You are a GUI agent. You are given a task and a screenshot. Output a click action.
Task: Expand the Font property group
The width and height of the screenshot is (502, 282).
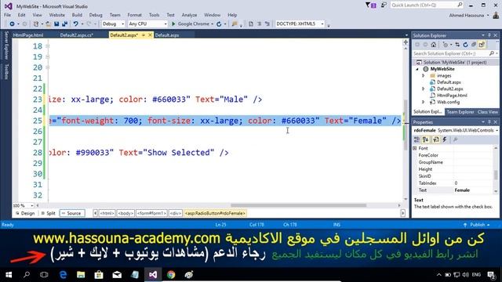point(415,148)
